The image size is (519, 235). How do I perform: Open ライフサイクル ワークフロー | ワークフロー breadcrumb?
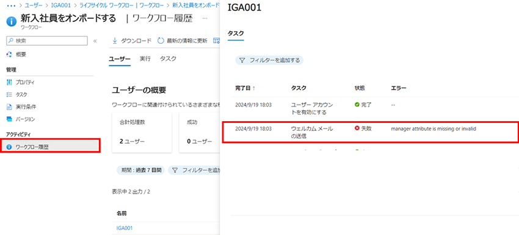pyautogui.click(x=122, y=5)
